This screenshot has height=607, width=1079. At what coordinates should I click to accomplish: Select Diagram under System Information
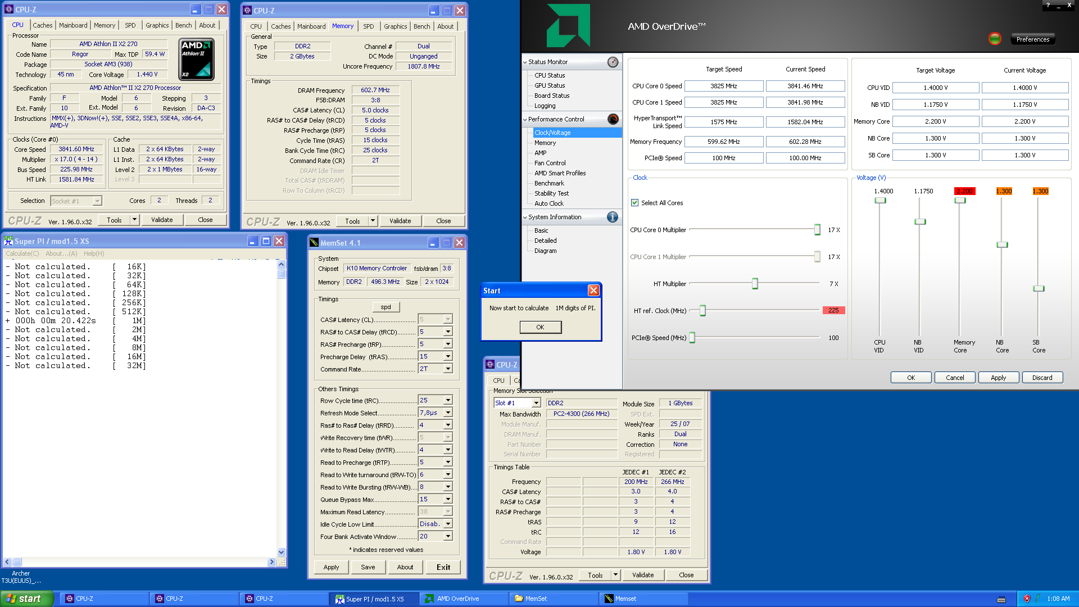coord(545,251)
